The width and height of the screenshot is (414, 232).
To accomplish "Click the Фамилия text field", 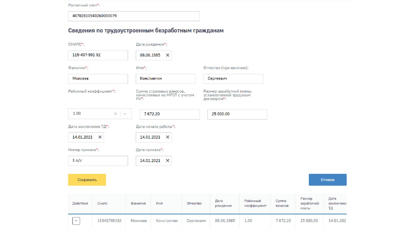I will pos(98,79).
